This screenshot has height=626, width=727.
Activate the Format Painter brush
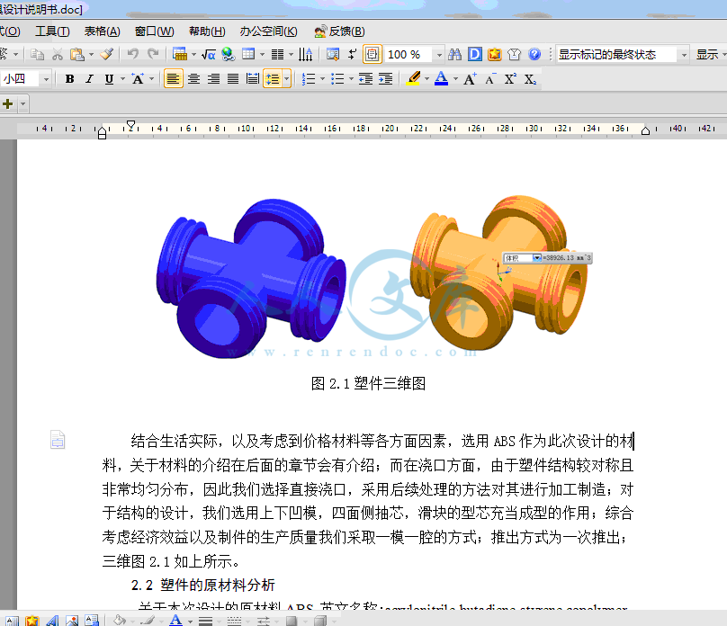[x=107, y=54]
